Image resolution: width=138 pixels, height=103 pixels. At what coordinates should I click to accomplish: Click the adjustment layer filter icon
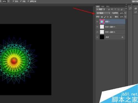pos(112,9)
